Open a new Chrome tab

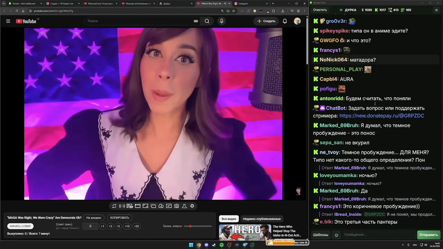[x=273, y=3]
